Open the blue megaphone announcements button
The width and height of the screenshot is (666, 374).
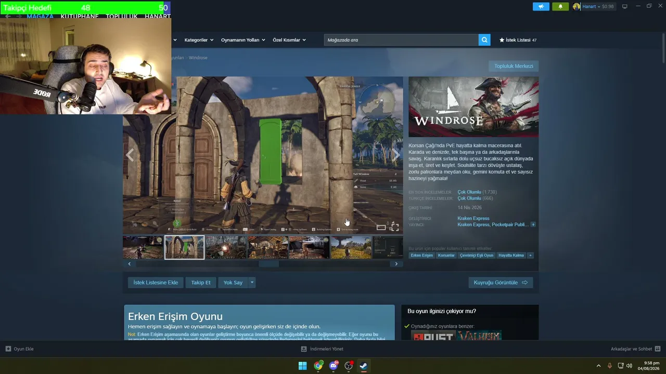tap(541, 7)
